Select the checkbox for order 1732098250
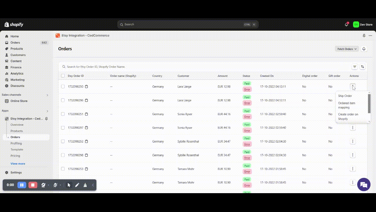 click(x=63, y=87)
